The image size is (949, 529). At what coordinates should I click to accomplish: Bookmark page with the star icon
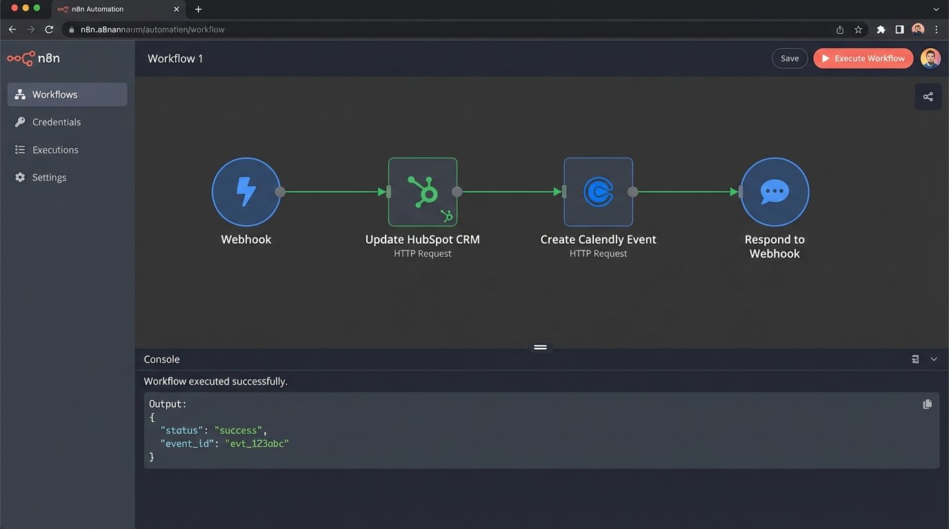[858, 30]
